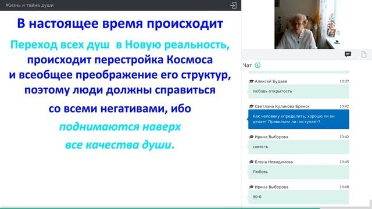Screen dimensions: 372x209
Task: Click the exit webinar icon in top bar
Action: tap(233, 5)
